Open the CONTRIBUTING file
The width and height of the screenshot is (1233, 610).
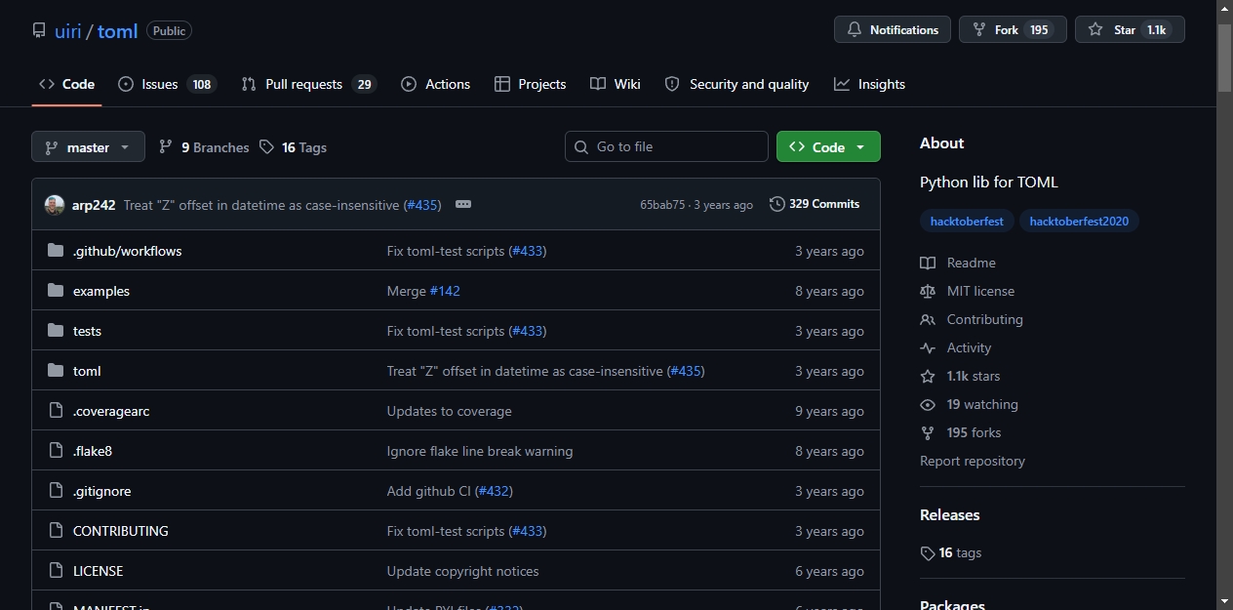click(x=121, y=531)
